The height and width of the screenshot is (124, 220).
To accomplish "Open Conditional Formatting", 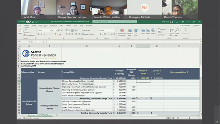I will (122, 32).
